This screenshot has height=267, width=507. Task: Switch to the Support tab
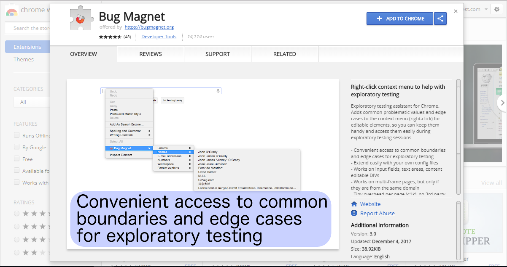tap(218, 54)
